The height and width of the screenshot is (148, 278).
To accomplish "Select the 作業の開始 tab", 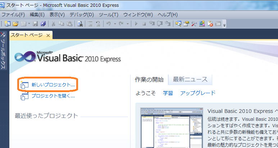I will tap(149, 79).
